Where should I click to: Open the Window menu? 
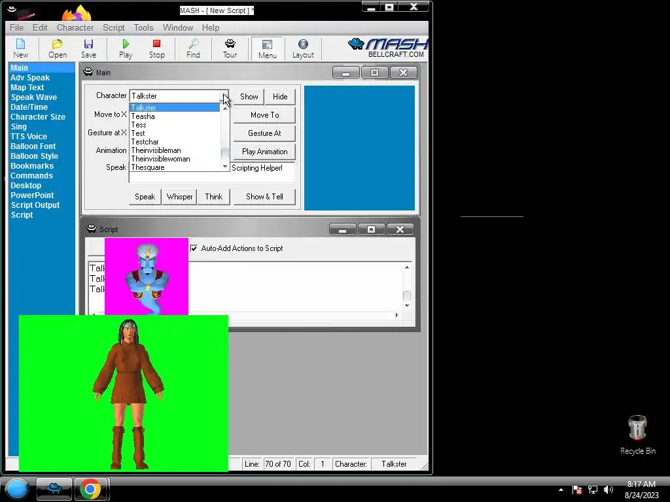178,27
